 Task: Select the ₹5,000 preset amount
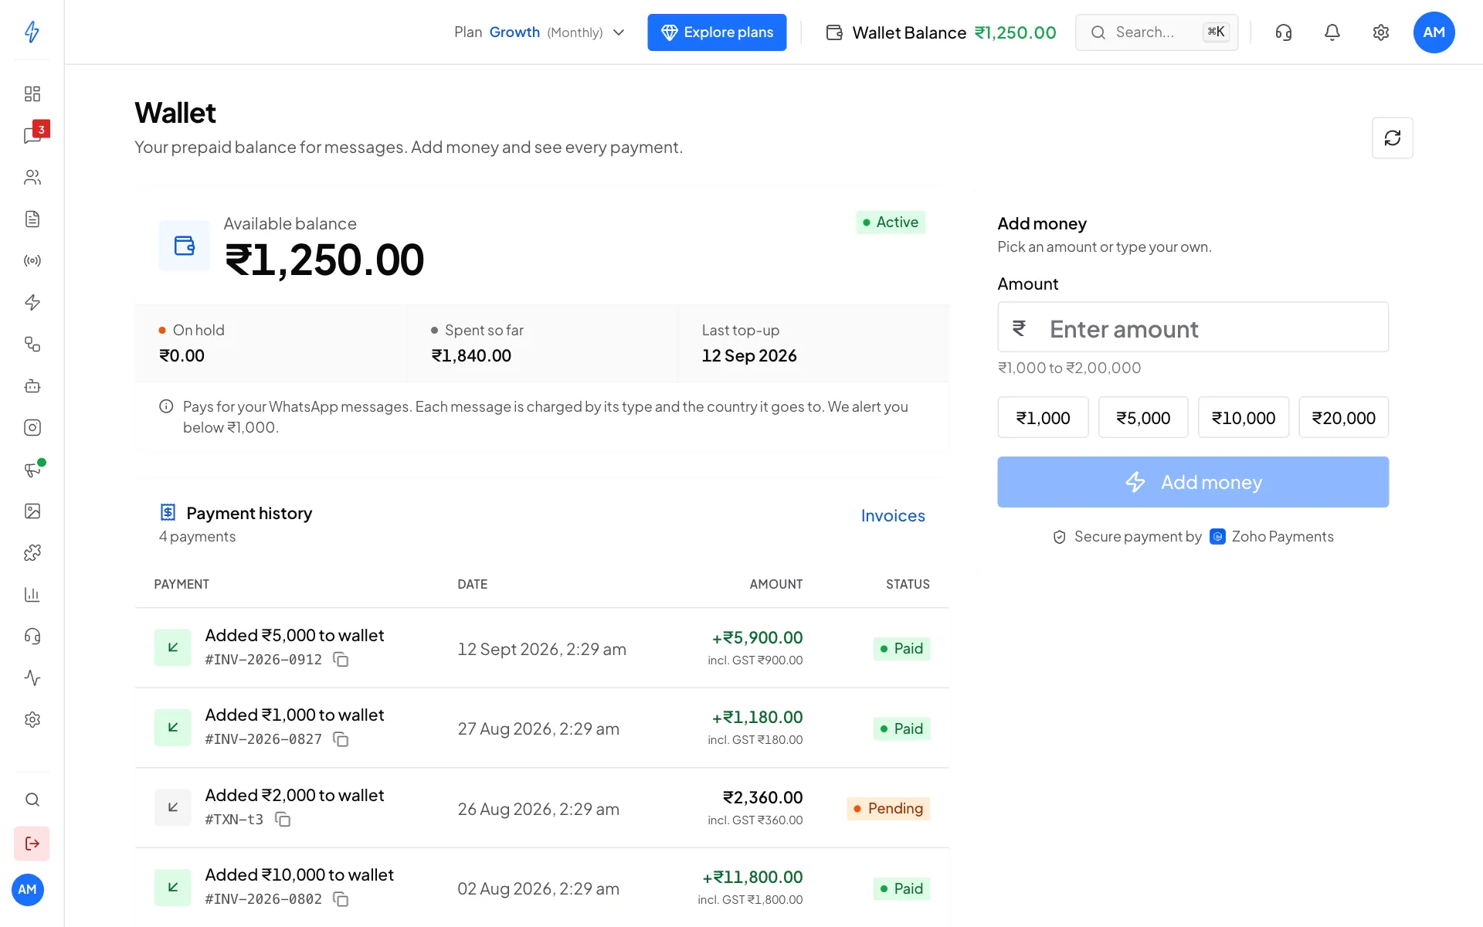[1143, 417]
